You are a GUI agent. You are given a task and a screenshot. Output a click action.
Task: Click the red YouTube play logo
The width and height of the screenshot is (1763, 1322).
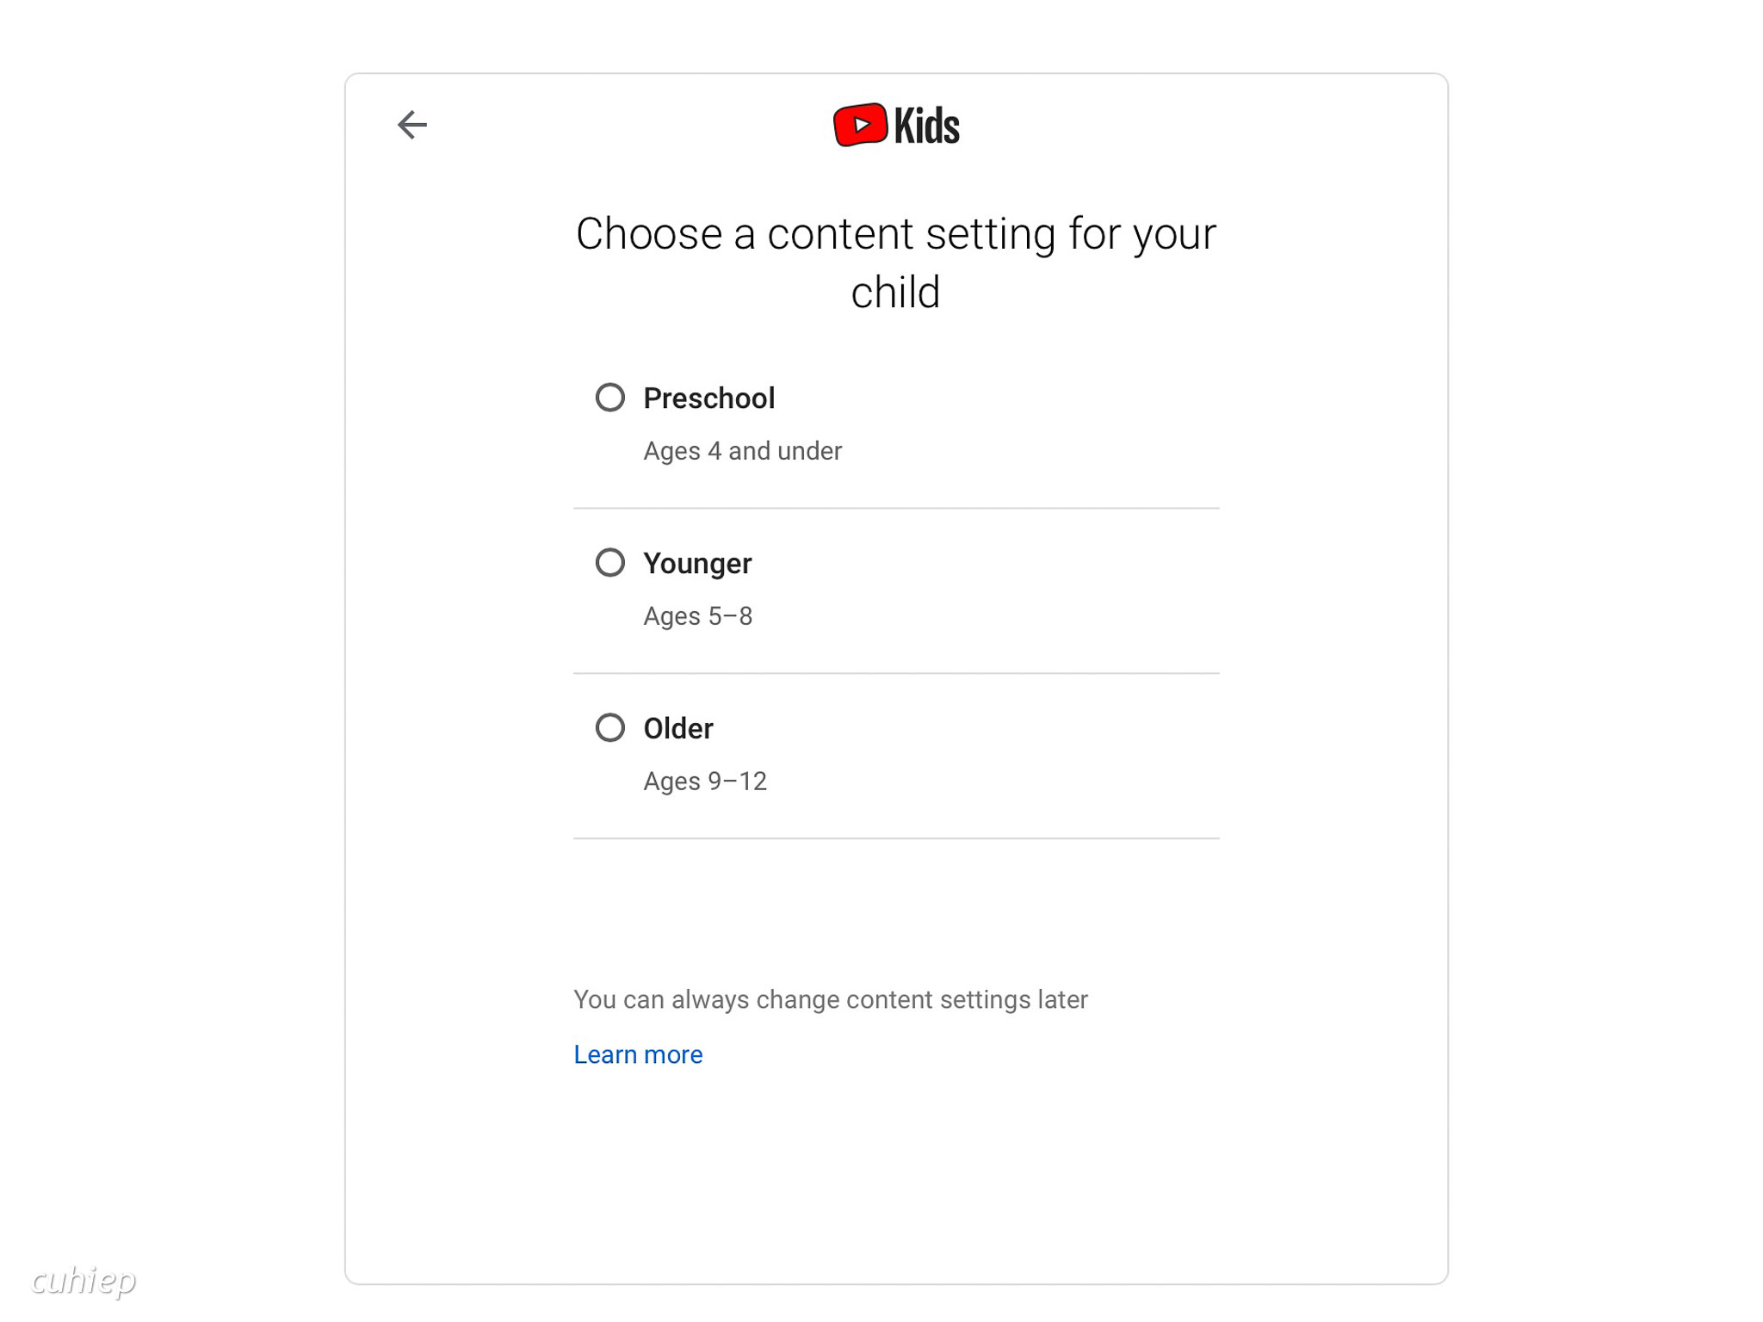[859, 125]
